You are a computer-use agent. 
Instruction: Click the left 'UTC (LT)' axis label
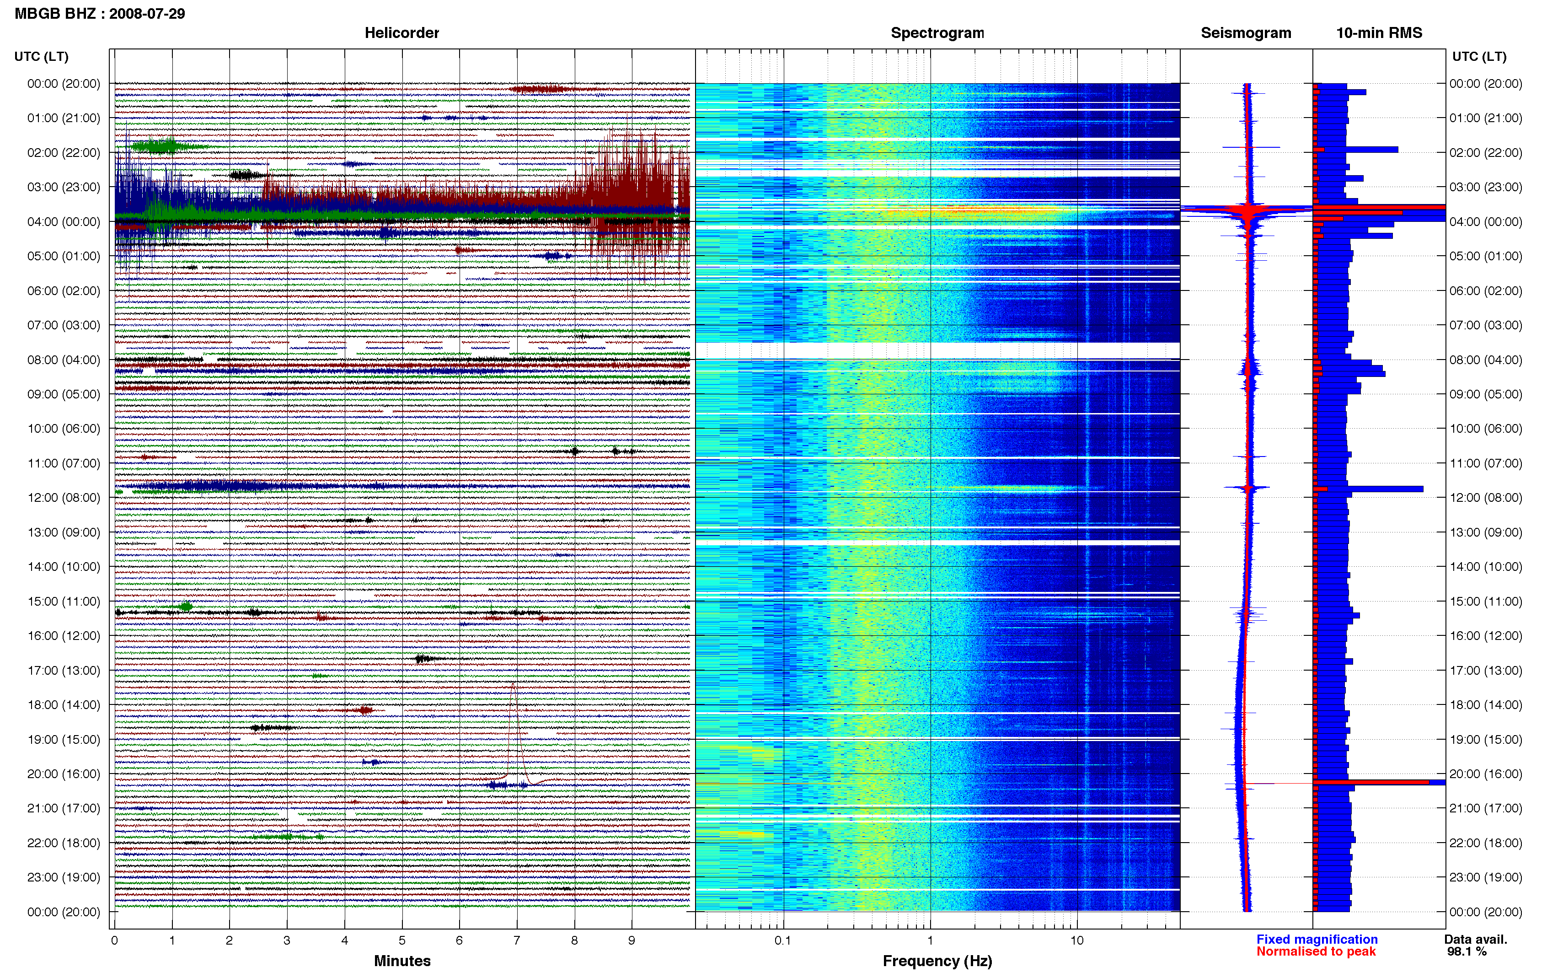[41, 57]
